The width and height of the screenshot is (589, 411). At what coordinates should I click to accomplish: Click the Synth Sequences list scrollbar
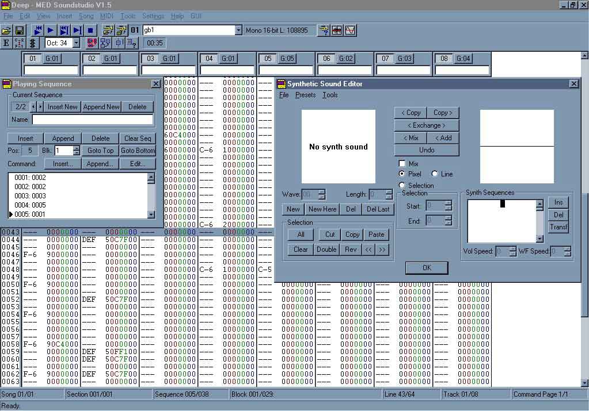pos(539,221)
